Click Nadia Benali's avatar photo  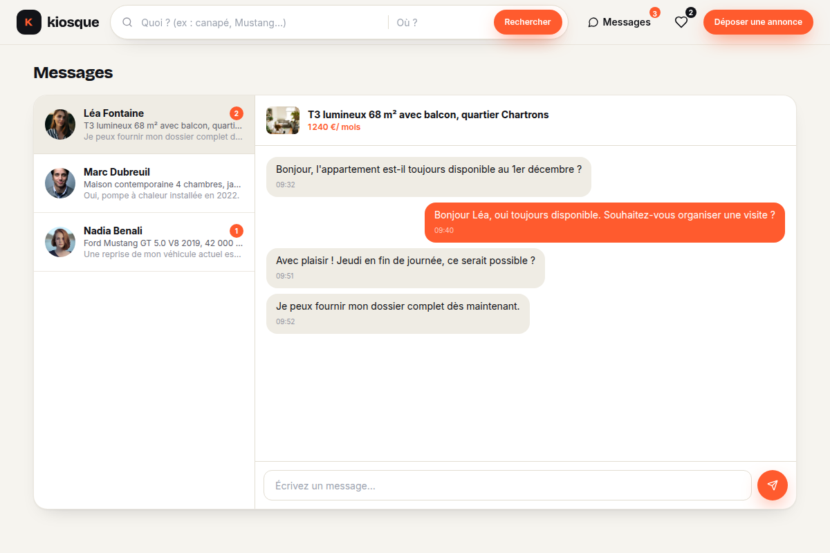point(60,242)
